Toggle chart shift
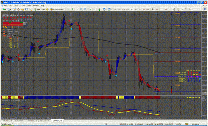 pos(94,9)
